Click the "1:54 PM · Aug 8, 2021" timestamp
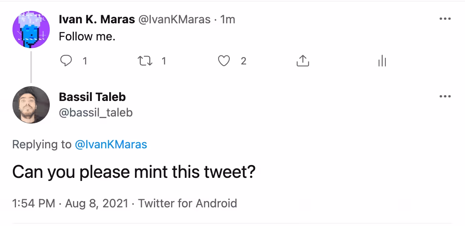This screenshot has width=465, height=226. [x=70, y=203]
